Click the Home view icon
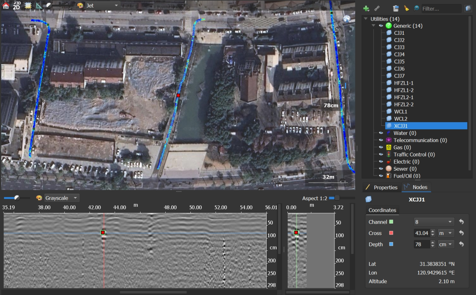The height and width of the screenshot is (295, 476). 6,5
